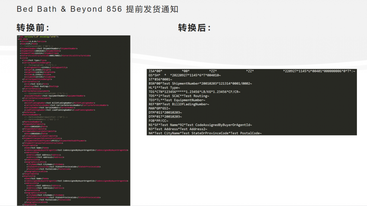
Task: Click the REF*BM BillOfLadingNumber line
Action: tap(179, 104)
